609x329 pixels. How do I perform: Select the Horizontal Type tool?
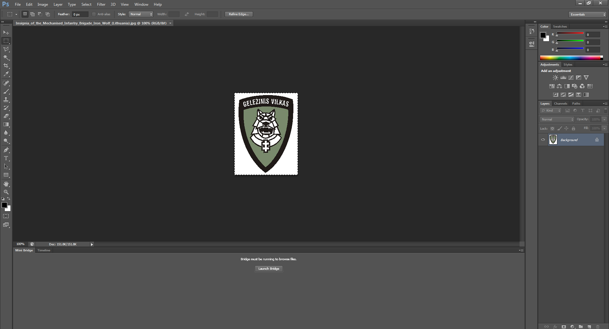coord(6,158)
